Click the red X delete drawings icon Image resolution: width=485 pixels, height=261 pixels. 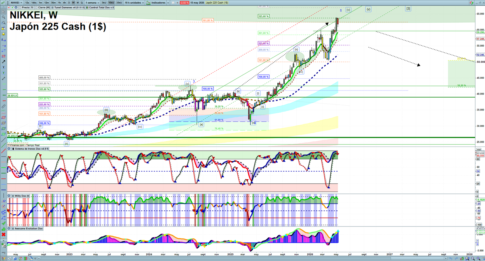(3, 234)
